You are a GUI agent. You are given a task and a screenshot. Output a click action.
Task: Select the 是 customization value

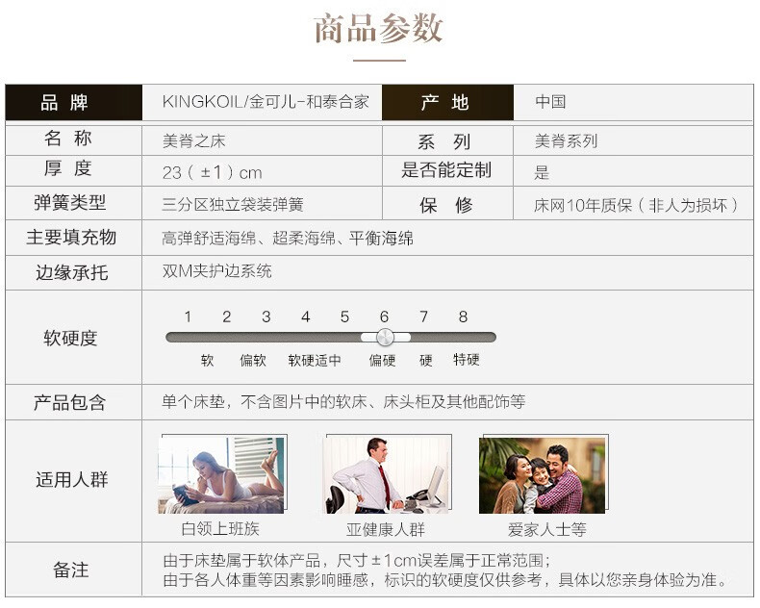pos(542,172)
